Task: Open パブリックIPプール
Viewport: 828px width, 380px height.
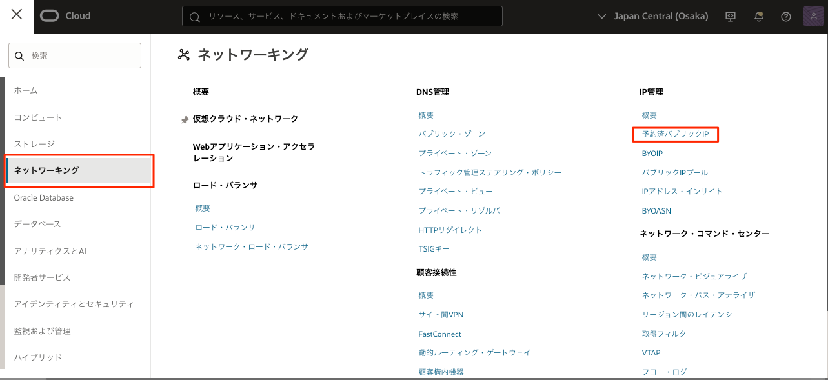Action: (675, 173)
